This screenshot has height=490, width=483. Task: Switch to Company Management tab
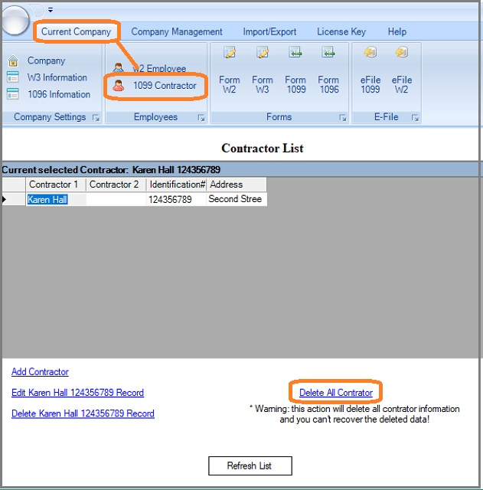[x=177, y=32]
